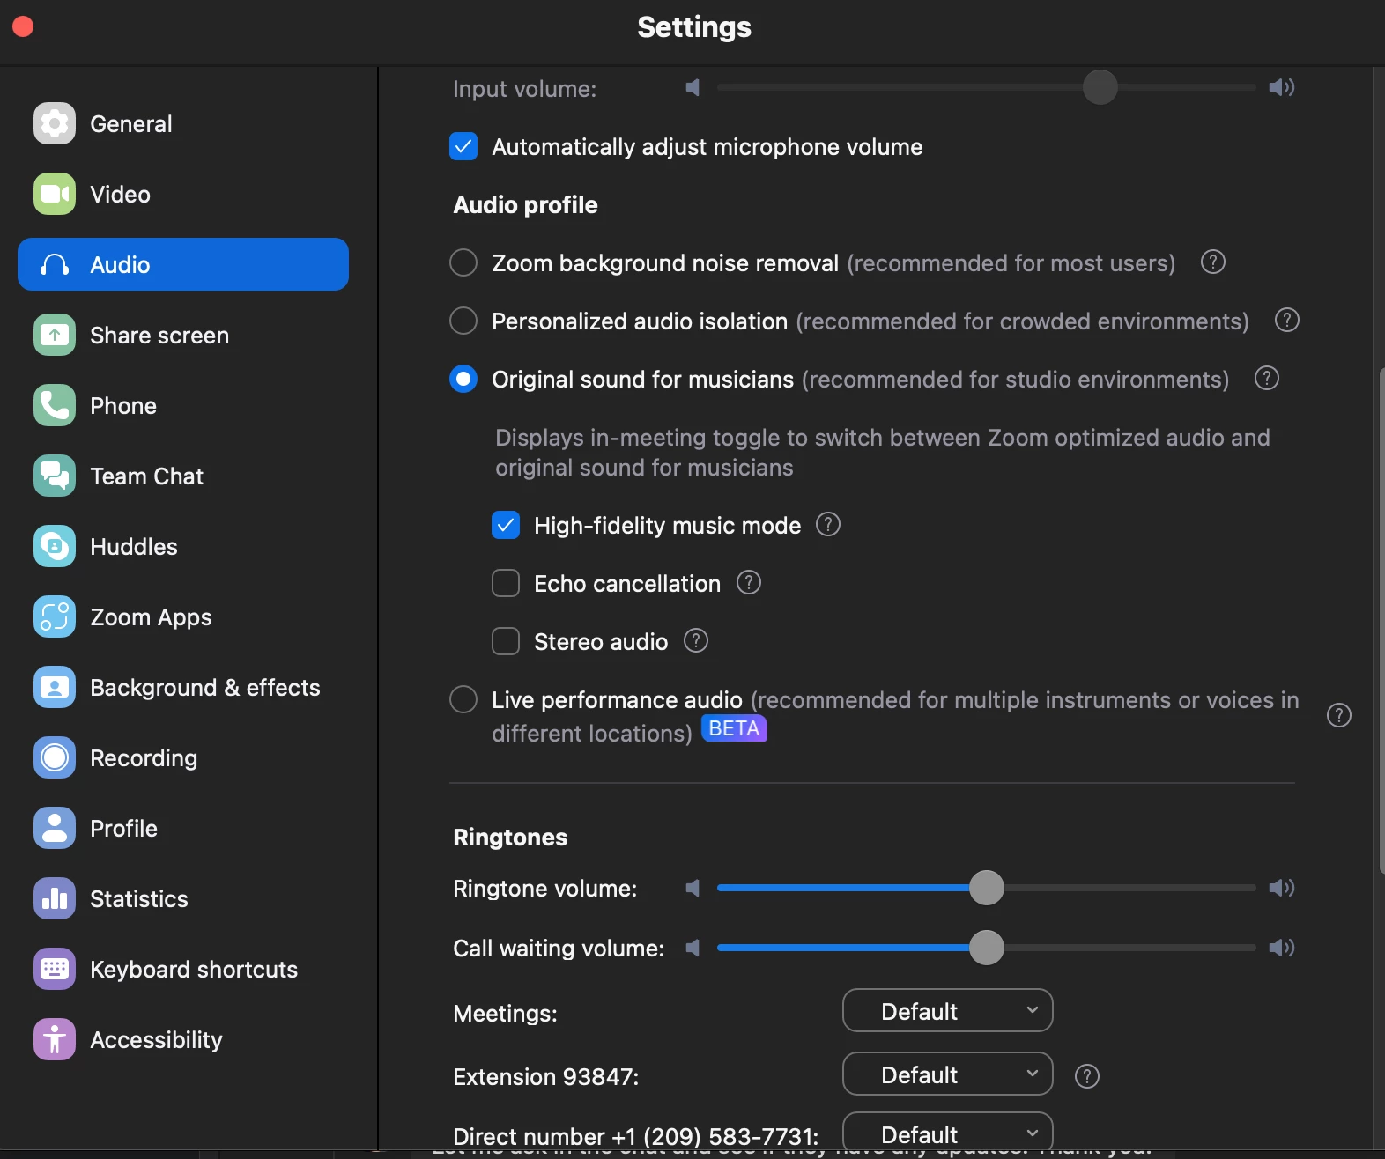The width and height of the screenshot is (1385, 1159).
Task: Select Original sound for musicians radio button
Action: point(463,379)
